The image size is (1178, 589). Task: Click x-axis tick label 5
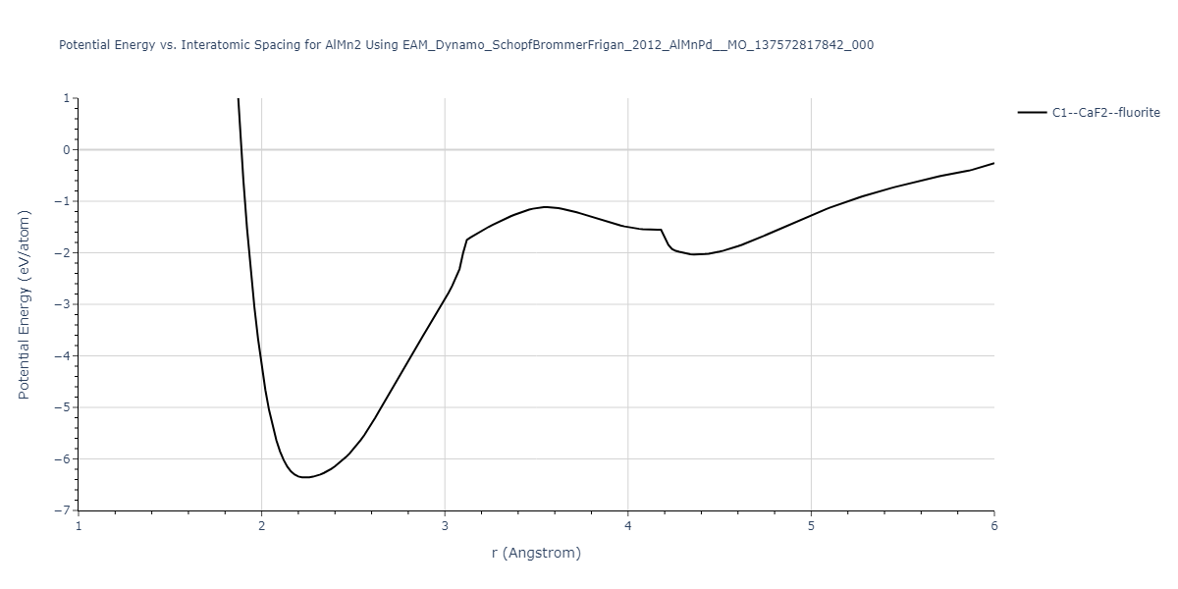click(811, 526)
